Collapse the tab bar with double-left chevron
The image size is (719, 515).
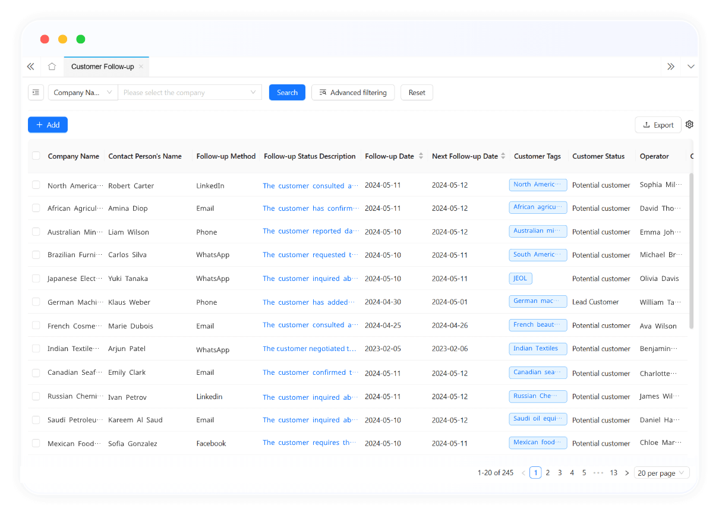pos(31,67)
